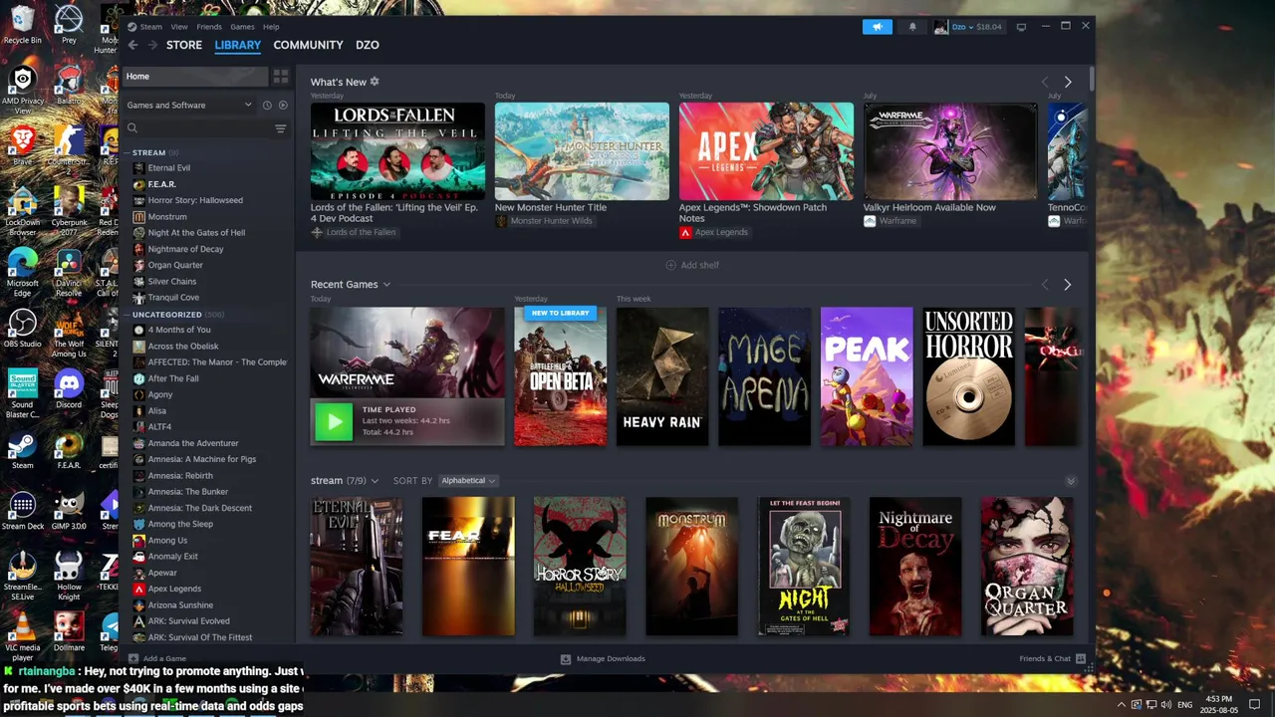Open the Steam announcements megaphone button

pyautogui.click(x=877, y=27)
